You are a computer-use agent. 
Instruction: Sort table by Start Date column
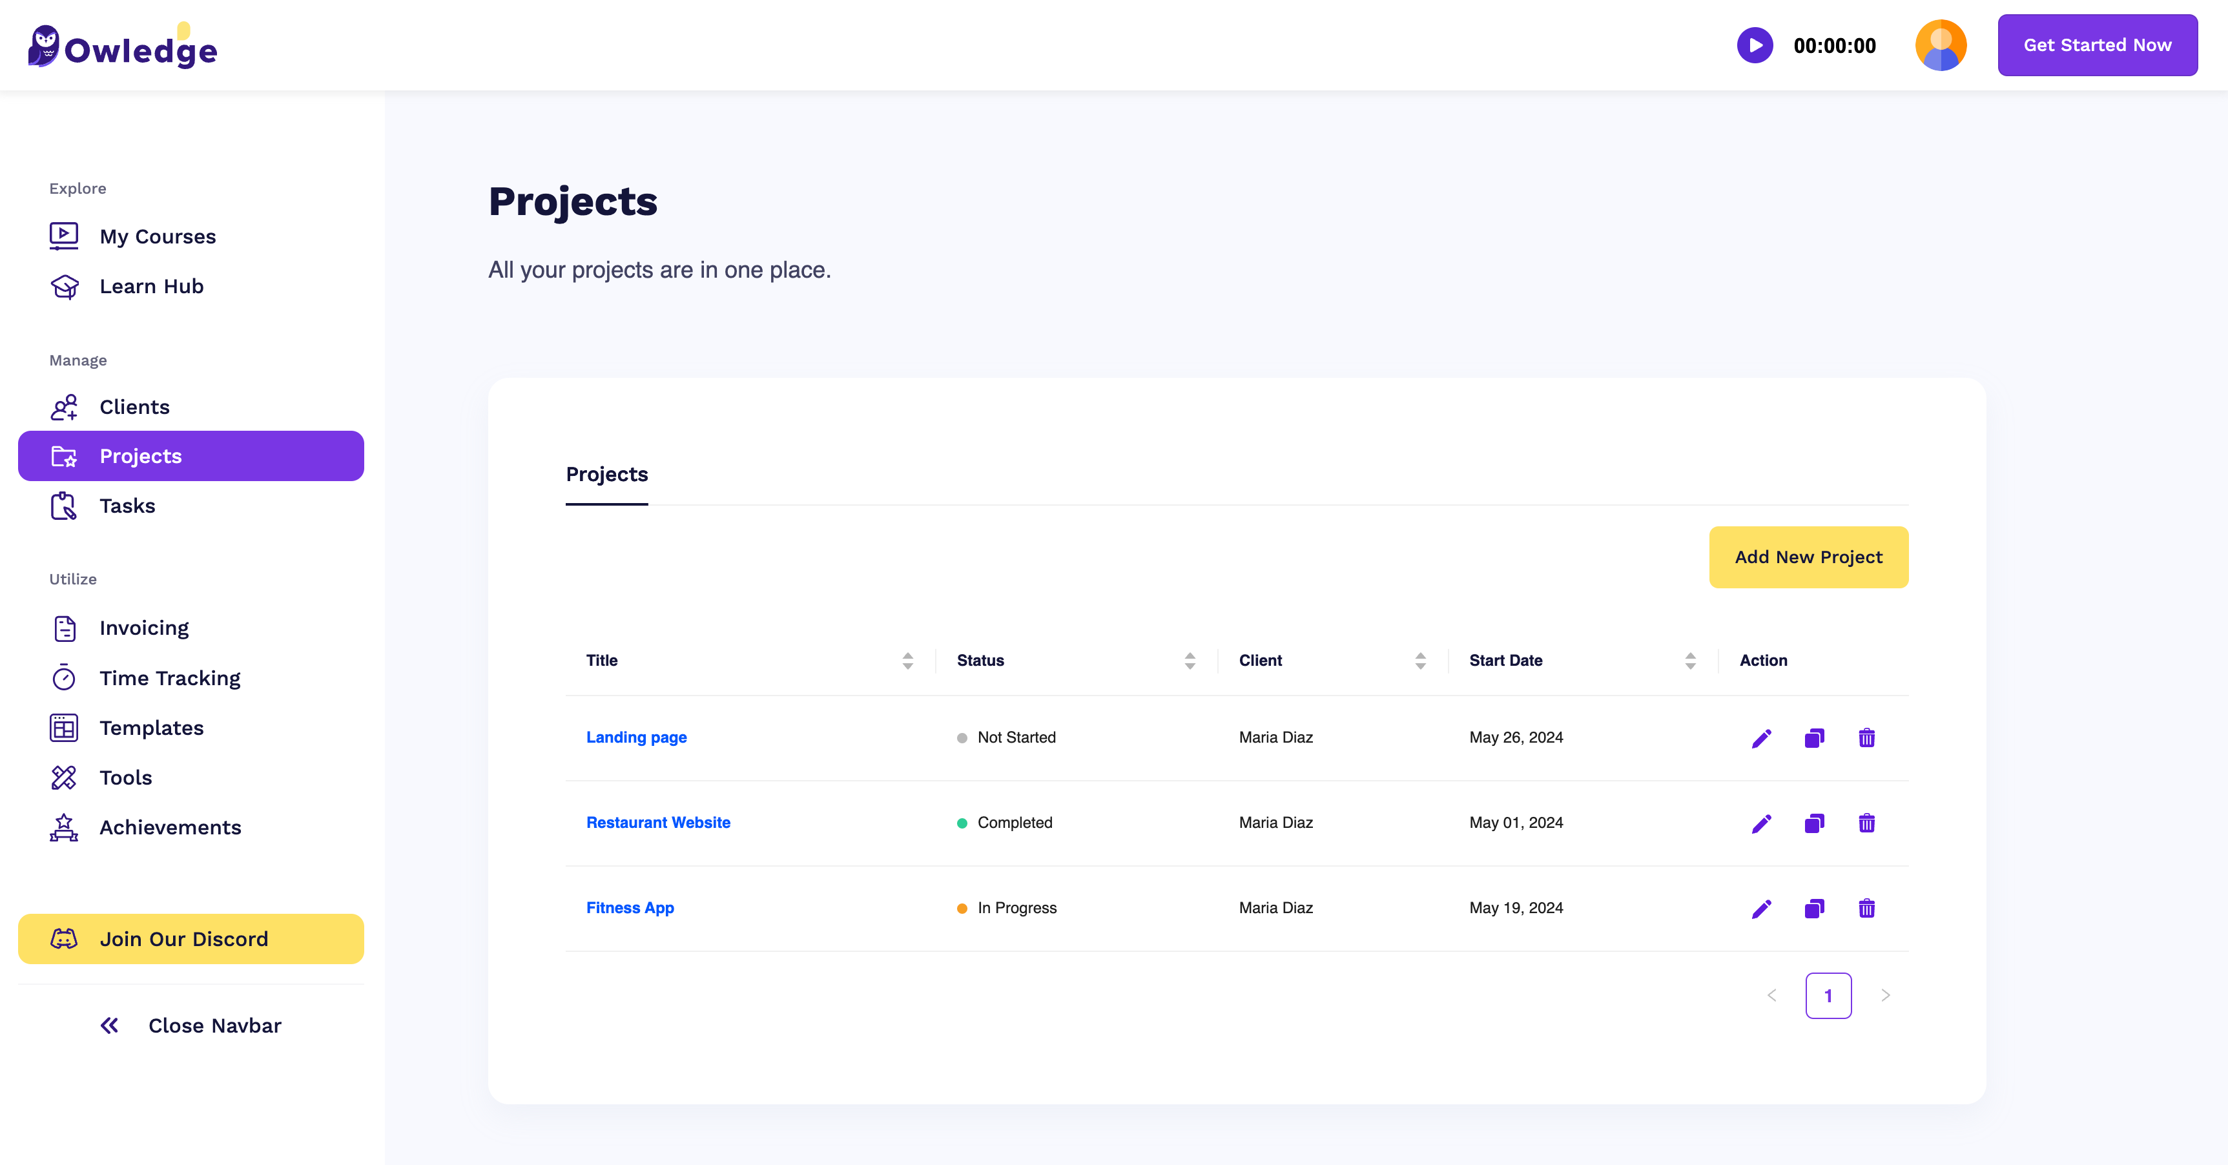[x=1689, y=661]
